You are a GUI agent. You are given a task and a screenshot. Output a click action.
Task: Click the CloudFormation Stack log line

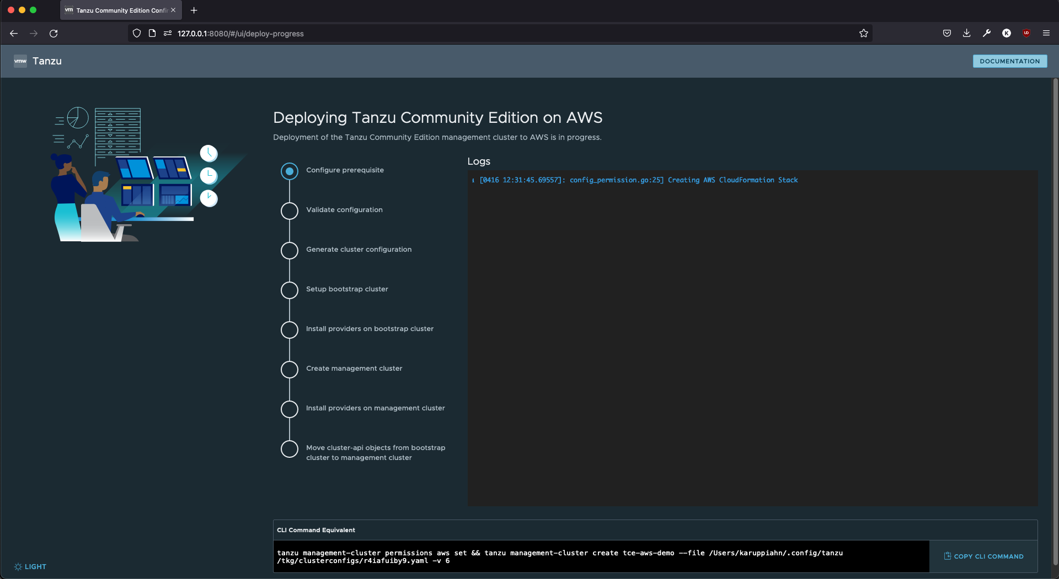point(638,180)
